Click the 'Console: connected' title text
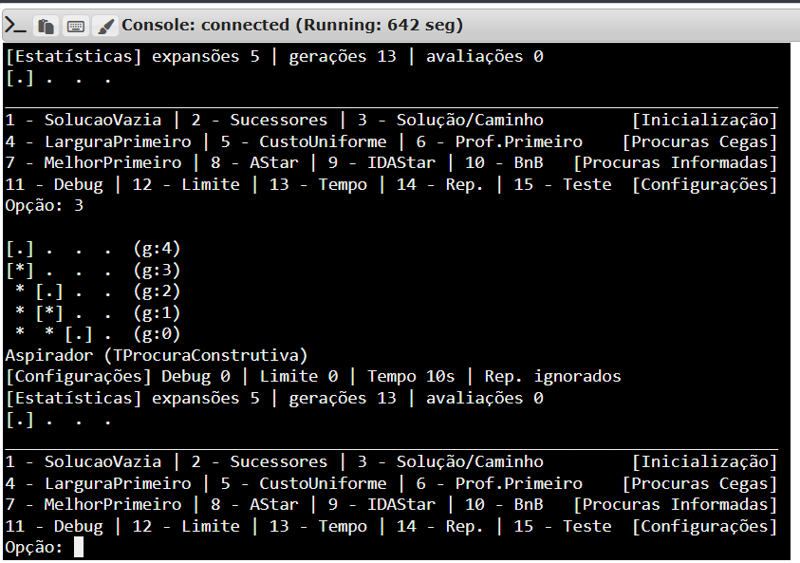Screen dimensions: 800x563 (x=204, y=25)
